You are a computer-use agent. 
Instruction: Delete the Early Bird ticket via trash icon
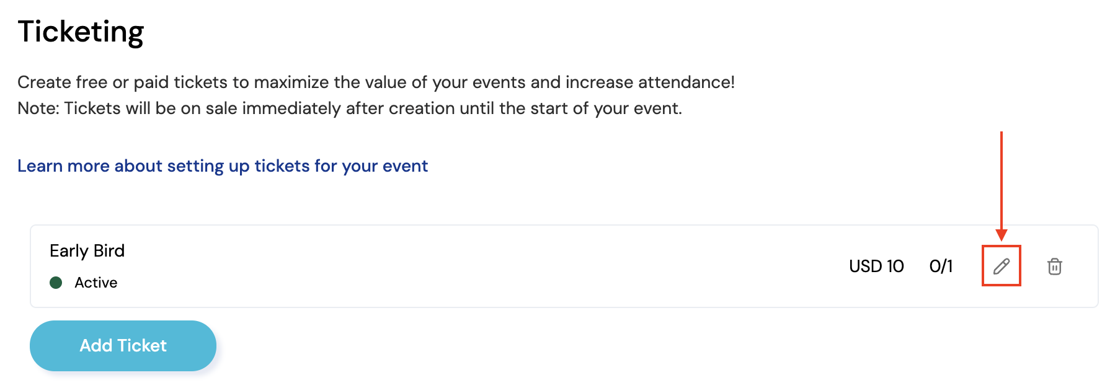pos(1054,267)
